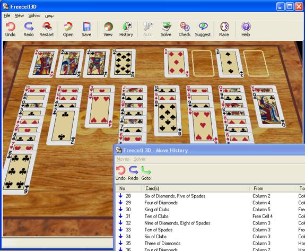Image resolution: width=305 pixels, height=251 pixels.
Task: Open the Solver menu in main window
Action: point(34,15)
